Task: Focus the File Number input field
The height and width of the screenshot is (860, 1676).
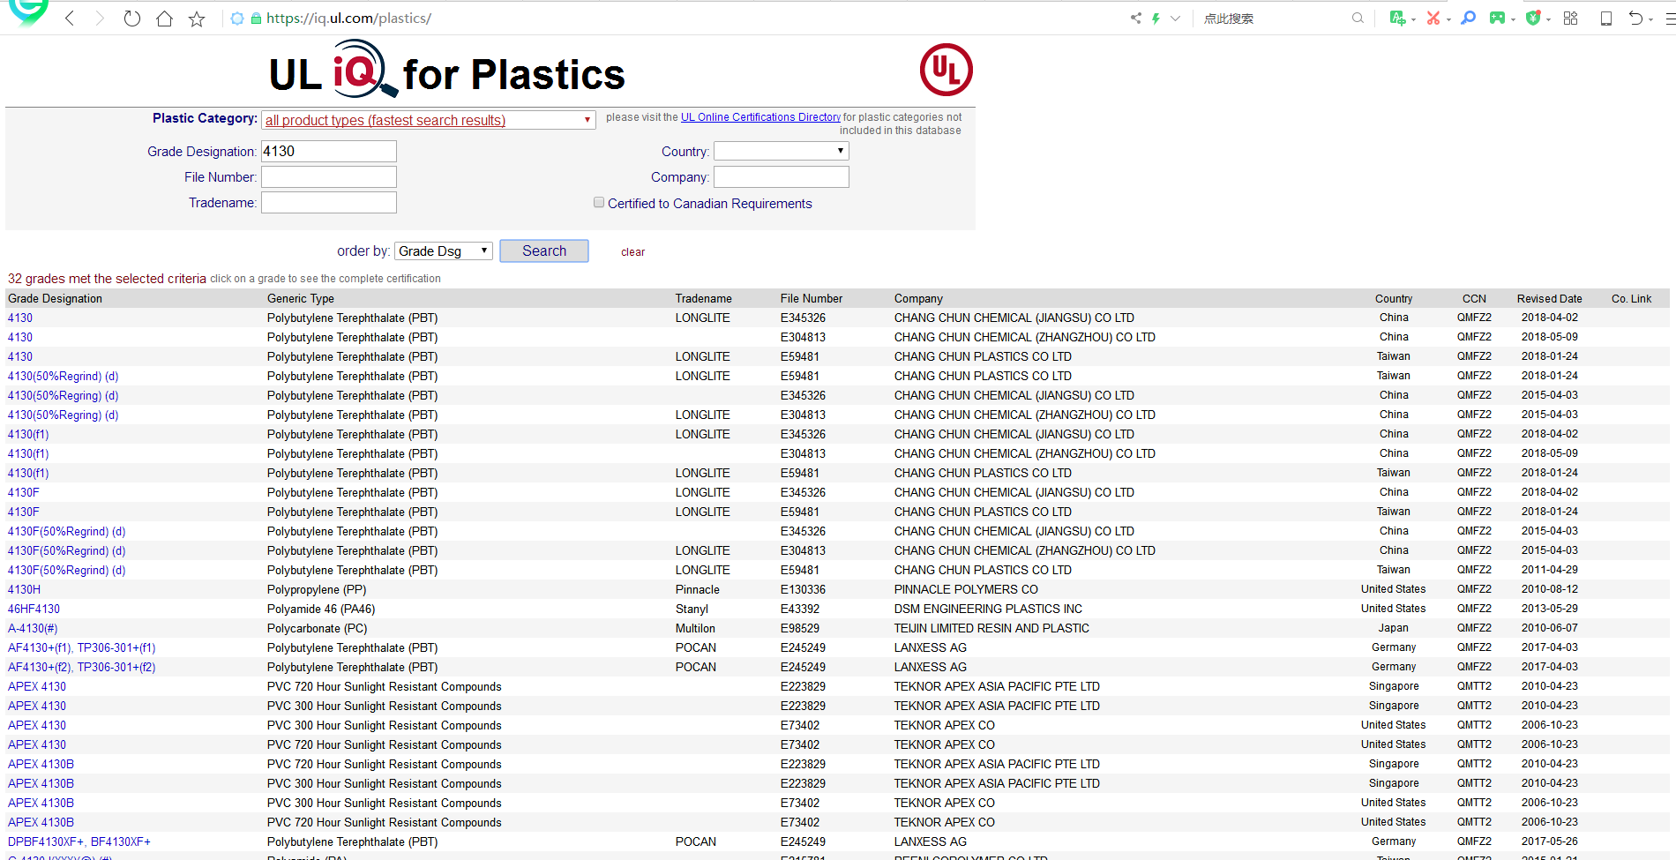Action: point(329,177)
